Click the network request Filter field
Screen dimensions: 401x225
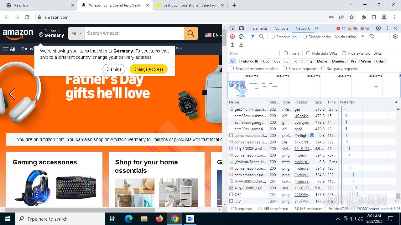254,53
